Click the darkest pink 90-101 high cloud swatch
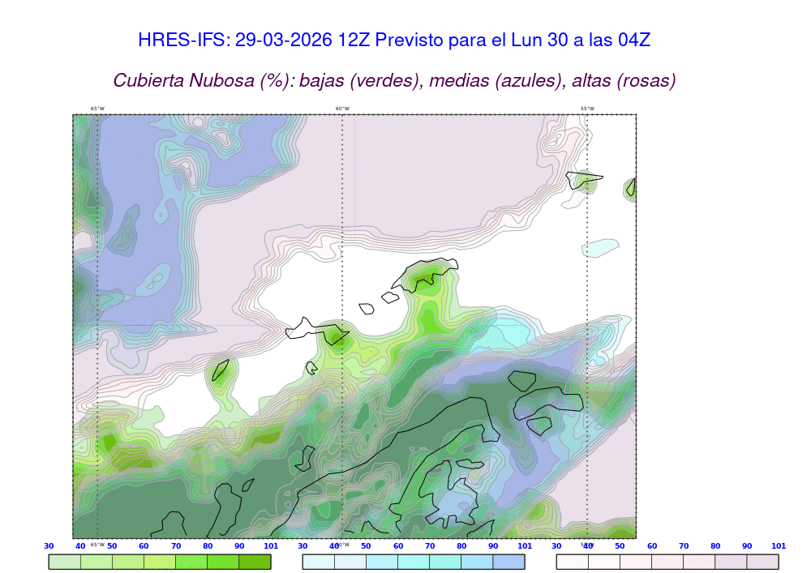The width and height of the screenshot is (811, 573). click(x=762, y=562)
